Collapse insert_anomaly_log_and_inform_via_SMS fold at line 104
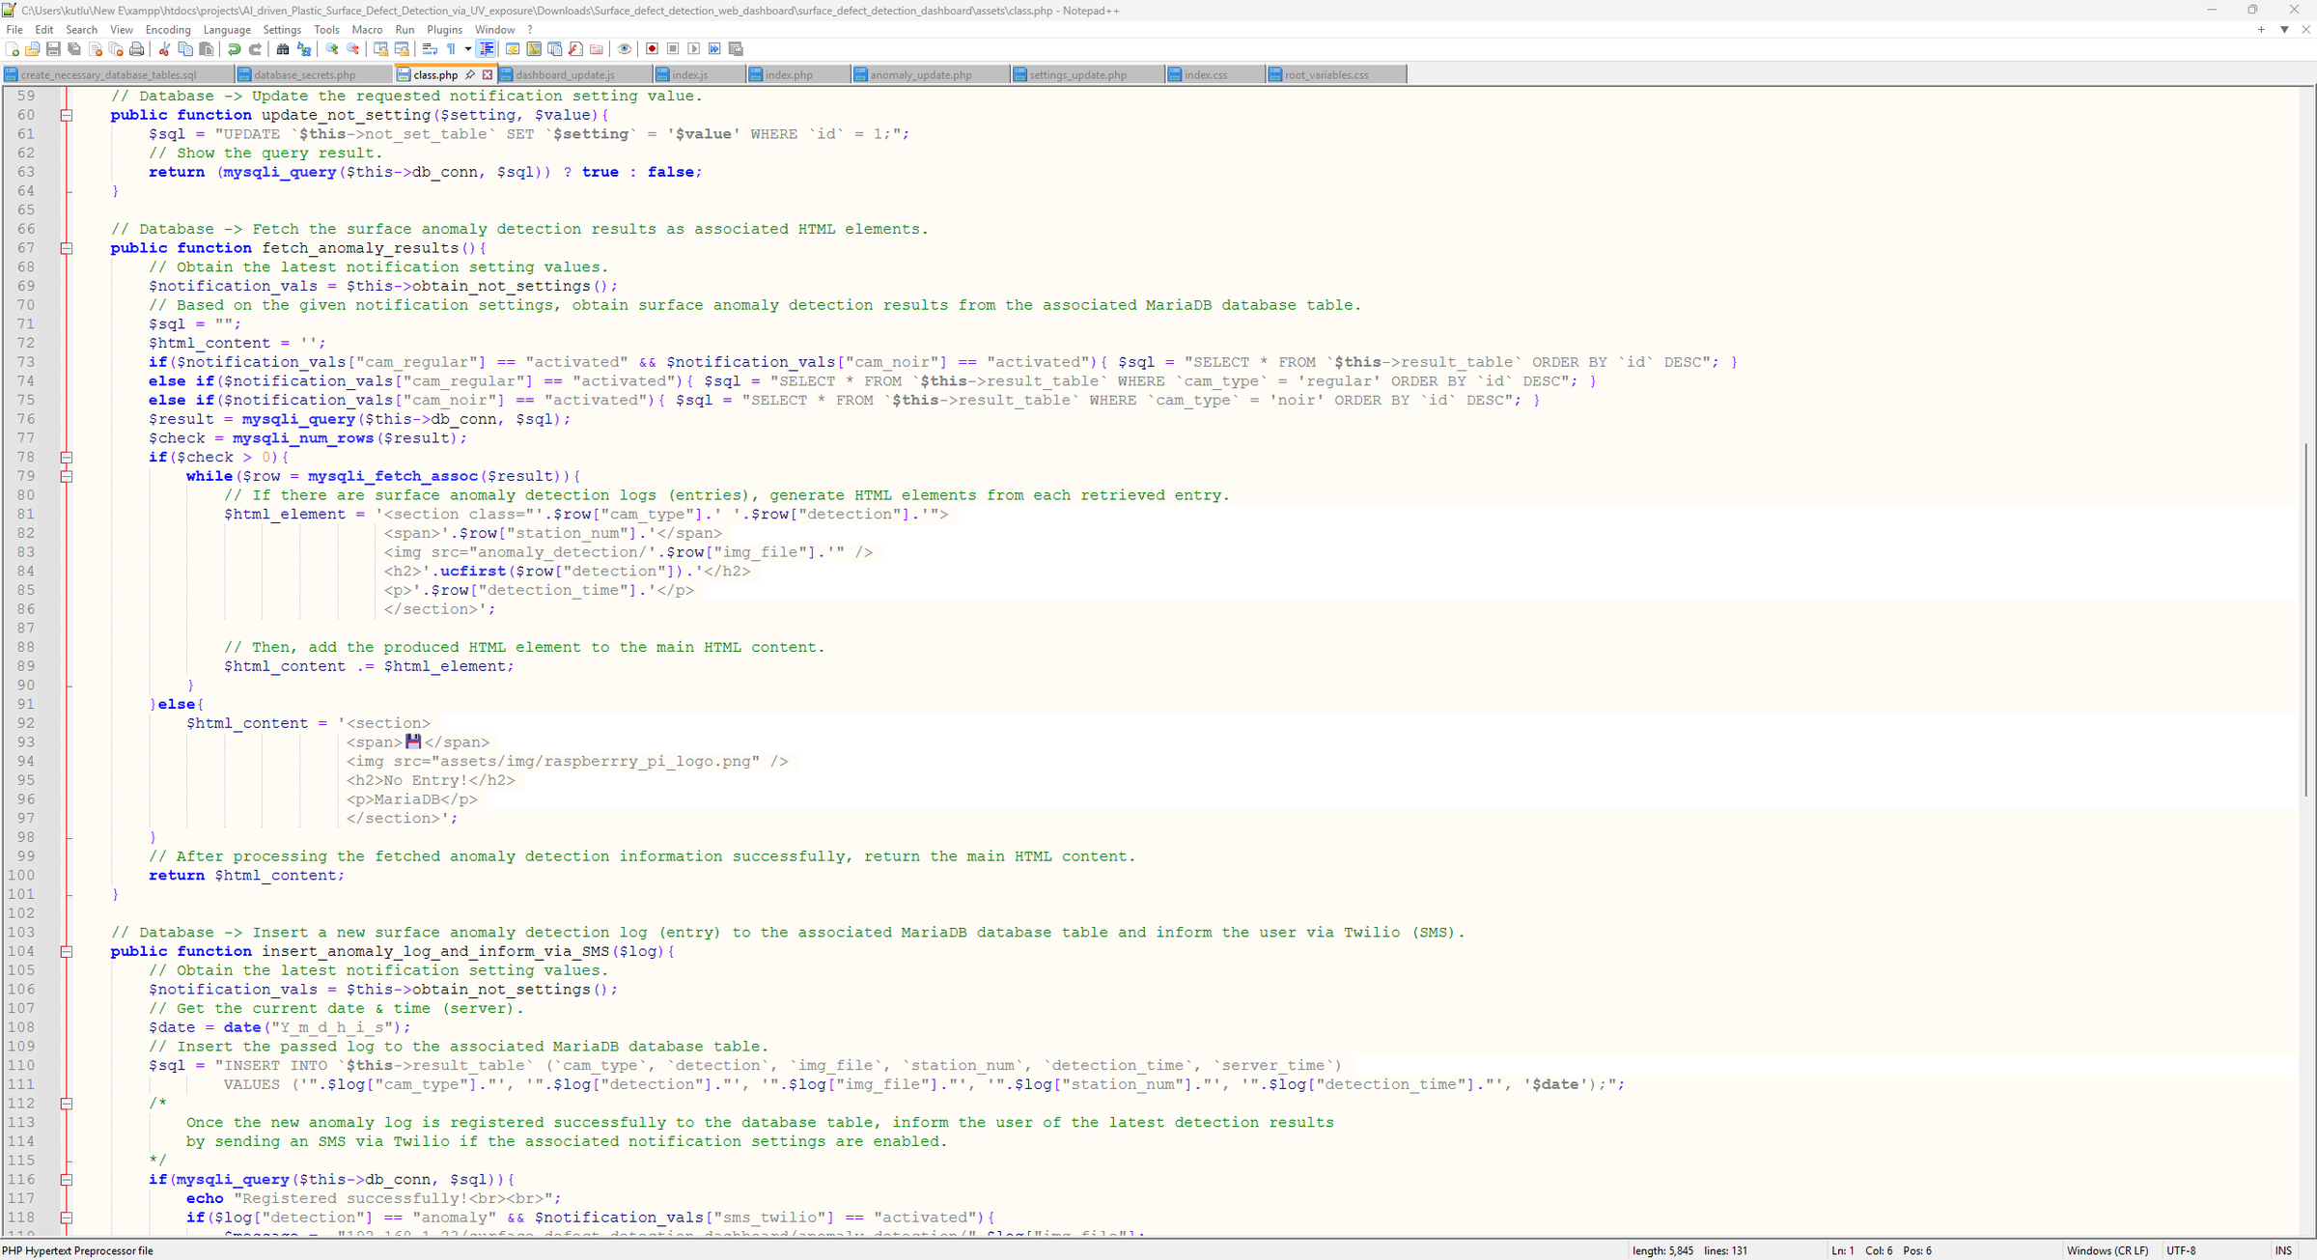This screenshot has height=1260, width=2317. [x=67, y=951]
